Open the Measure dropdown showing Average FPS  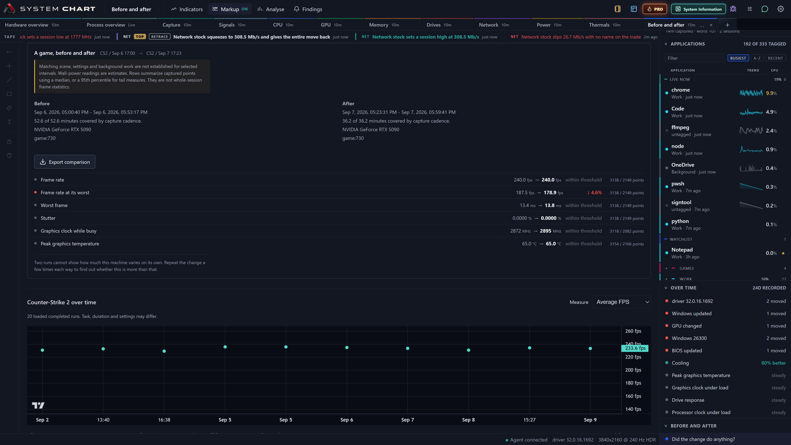[x=621, y=302]
